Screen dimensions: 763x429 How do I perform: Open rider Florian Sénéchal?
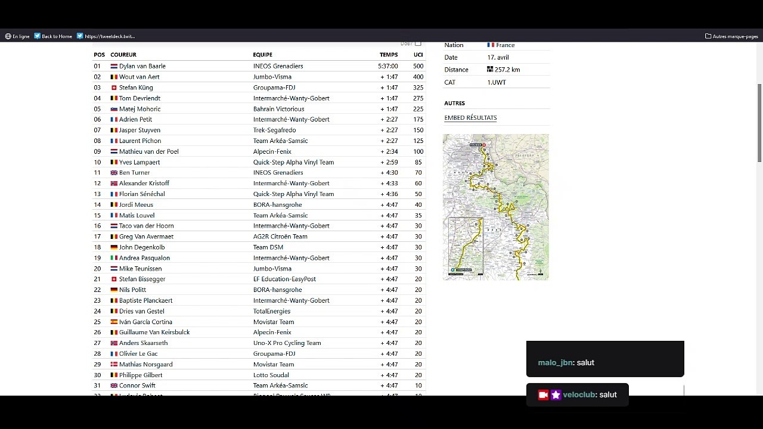(x=142, y=194)
